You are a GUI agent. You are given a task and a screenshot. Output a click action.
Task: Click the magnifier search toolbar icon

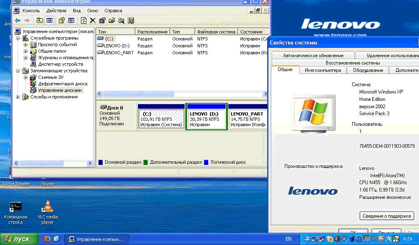point(121,20)
